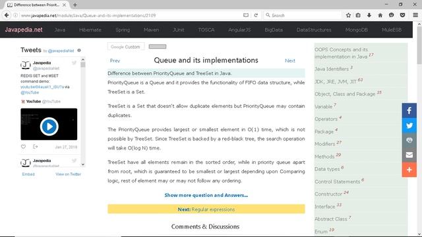Open more sharing options plus icon
The height and width of the screenshot is (237, 422).
(409, 170)
